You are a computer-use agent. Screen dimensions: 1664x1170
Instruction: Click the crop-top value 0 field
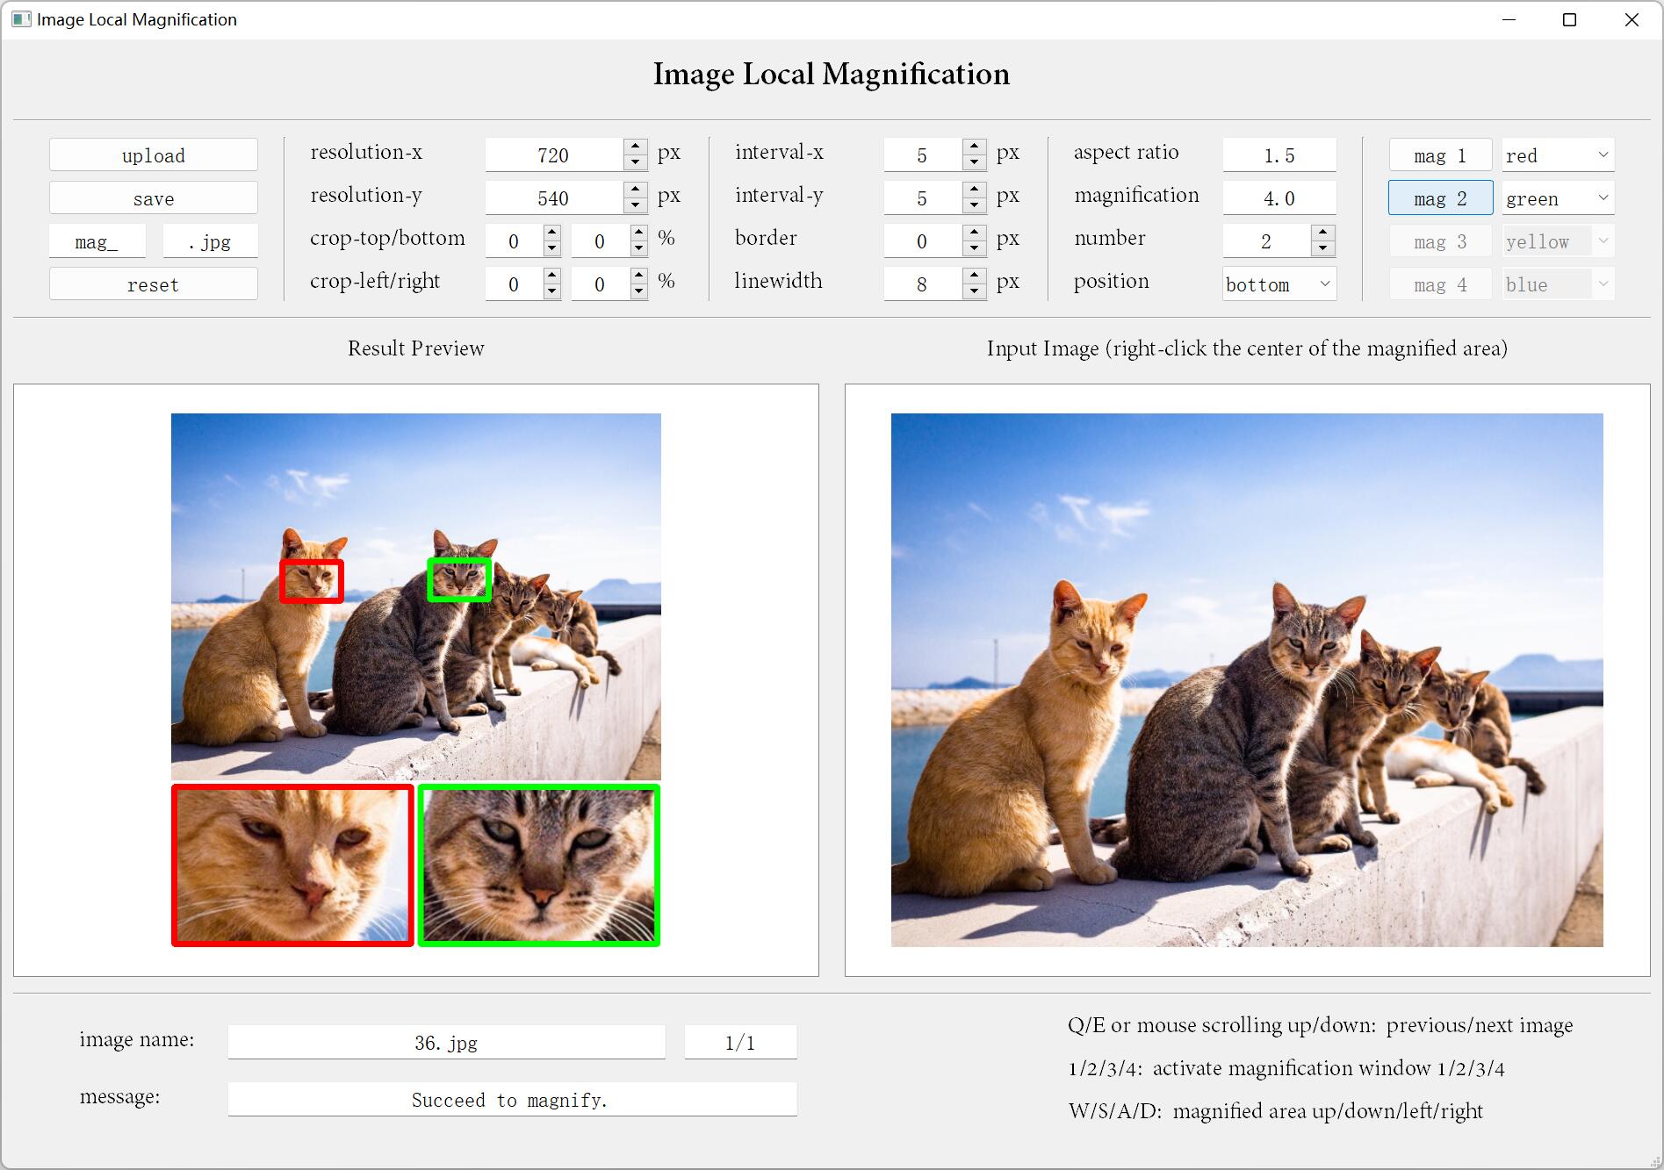[514, 241]
